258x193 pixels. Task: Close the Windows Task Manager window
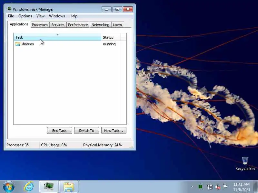pos(128,9)
